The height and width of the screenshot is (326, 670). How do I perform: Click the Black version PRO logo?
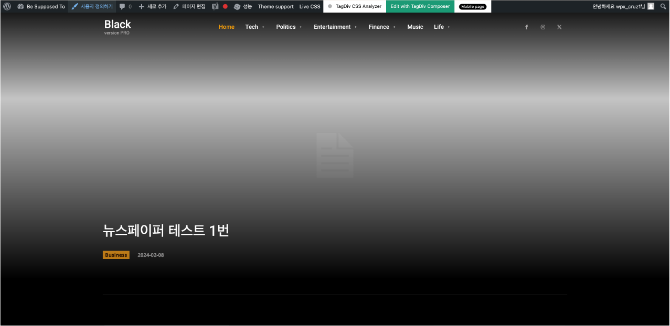pyautogui.click(x=118, y=27)
